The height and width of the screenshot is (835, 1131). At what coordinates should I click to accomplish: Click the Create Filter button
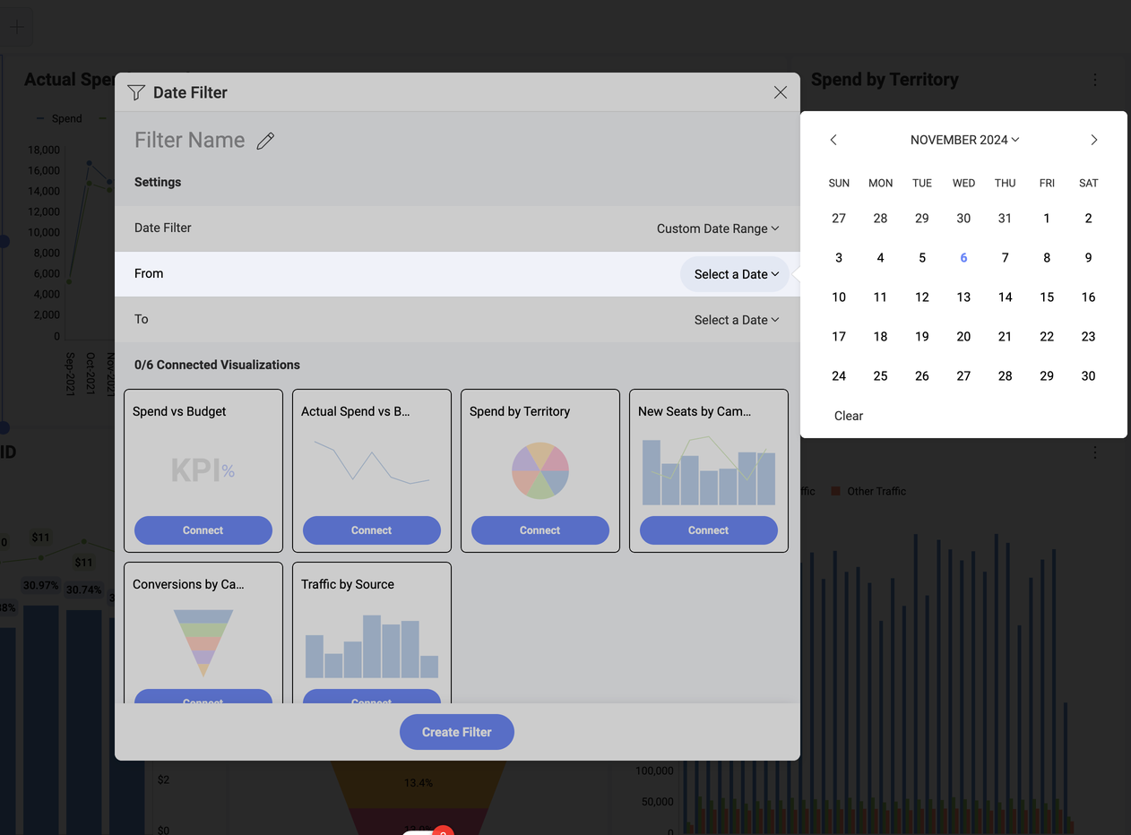click(457, 732)
